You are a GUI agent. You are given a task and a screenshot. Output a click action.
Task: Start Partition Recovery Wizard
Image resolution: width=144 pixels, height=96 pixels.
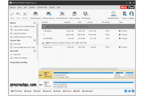pyautogui.click(x=23, y=37)
